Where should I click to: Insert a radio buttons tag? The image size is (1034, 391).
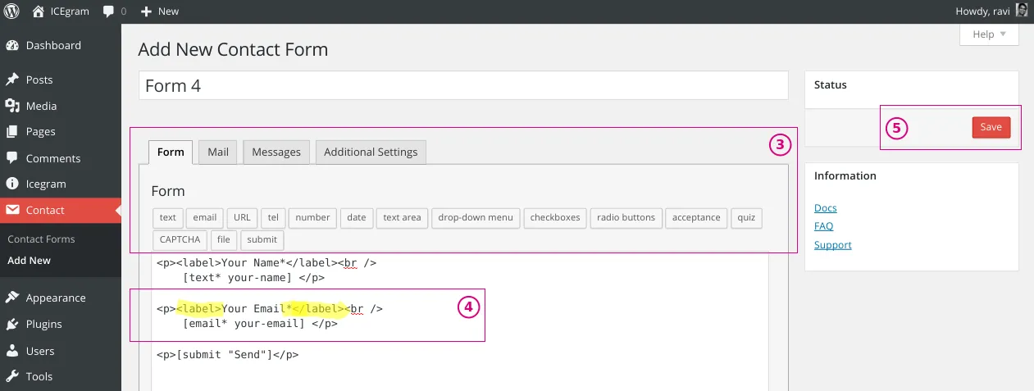click(626, 217)
